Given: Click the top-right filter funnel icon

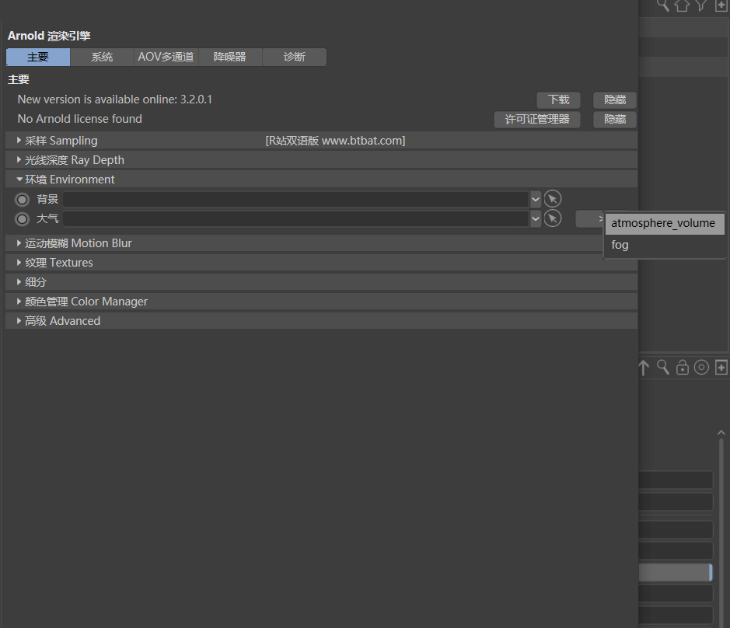Looking at the screenshot, I should (701, 5).
